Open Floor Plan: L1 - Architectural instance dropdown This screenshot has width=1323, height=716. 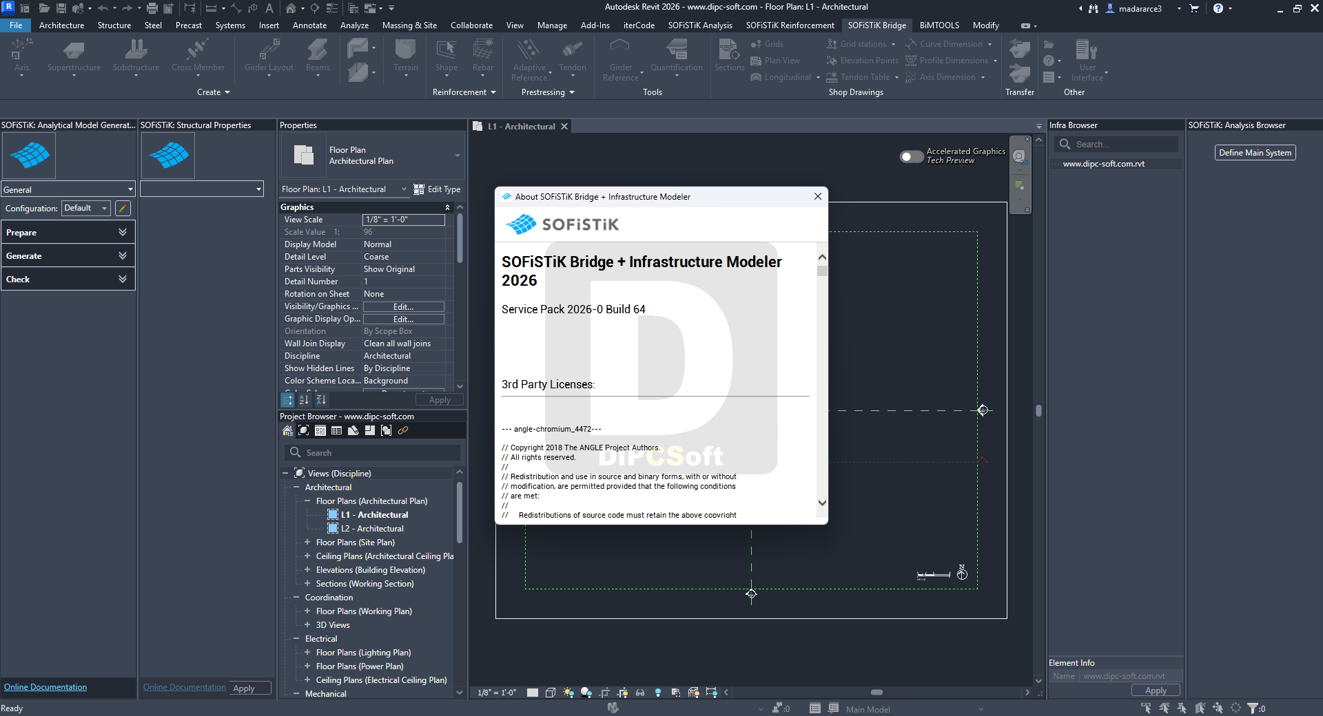click(344, 189)
